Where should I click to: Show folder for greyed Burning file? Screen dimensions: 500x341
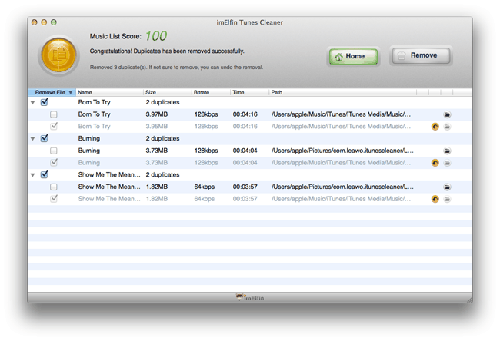click(x=447, y=163)
